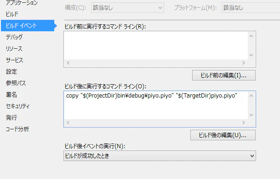
Task: Click the ビルド後の編集(U)... button
Action: [x=223, y=135]
